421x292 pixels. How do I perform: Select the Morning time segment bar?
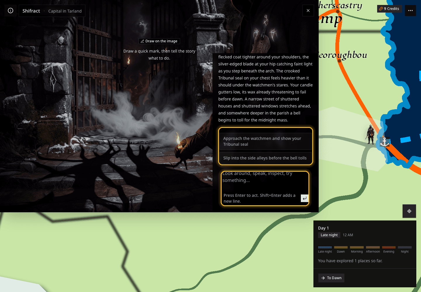click(357, 247)
